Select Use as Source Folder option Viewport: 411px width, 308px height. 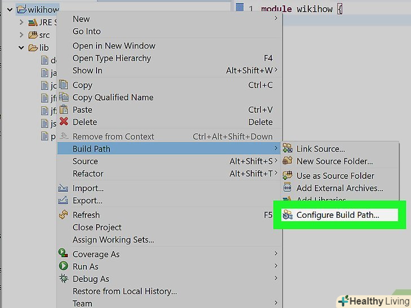[x=335, y=176]
